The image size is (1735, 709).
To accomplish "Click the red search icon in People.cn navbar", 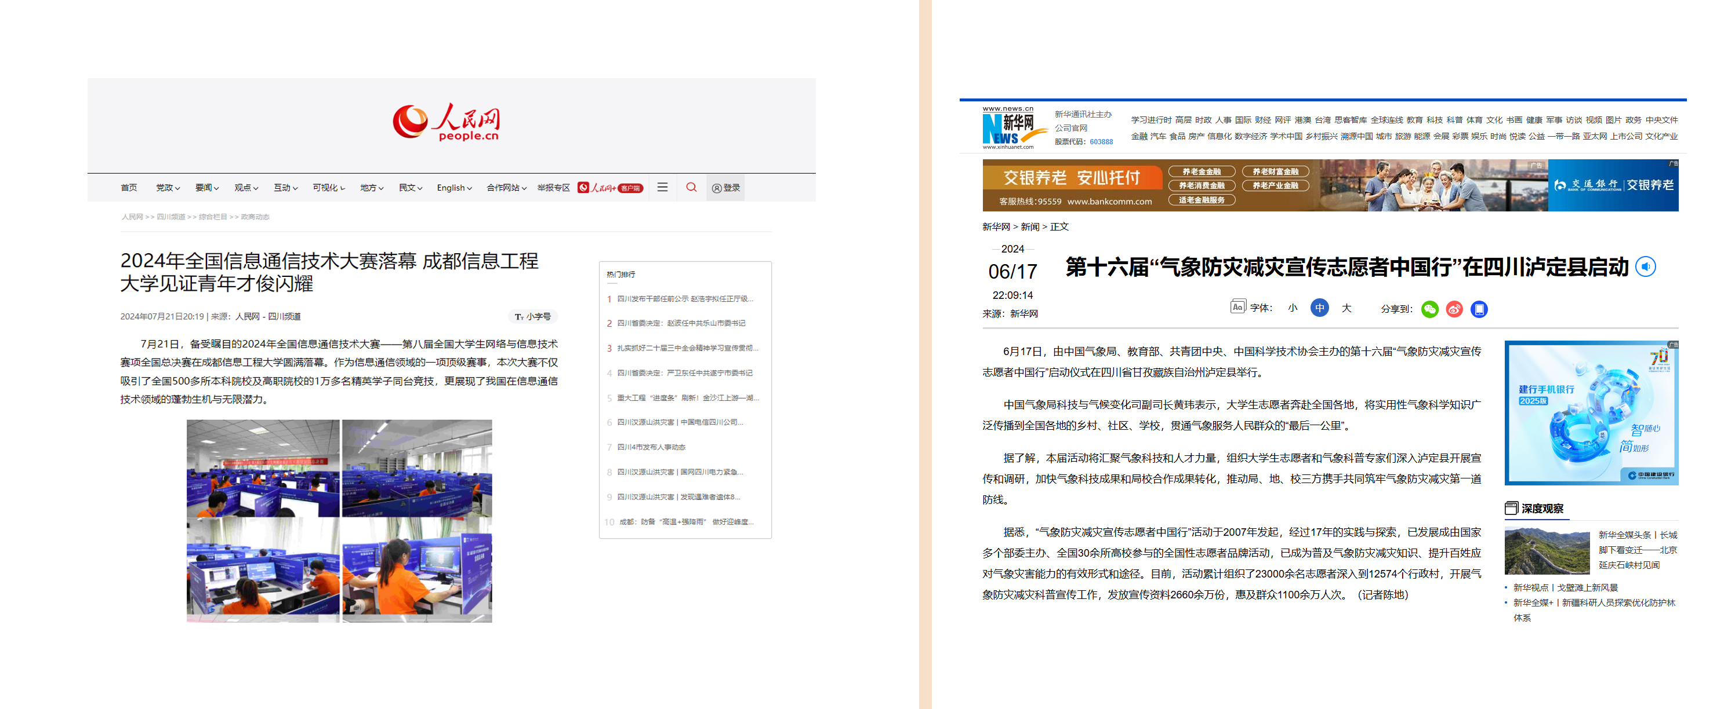I will [691, 188].
